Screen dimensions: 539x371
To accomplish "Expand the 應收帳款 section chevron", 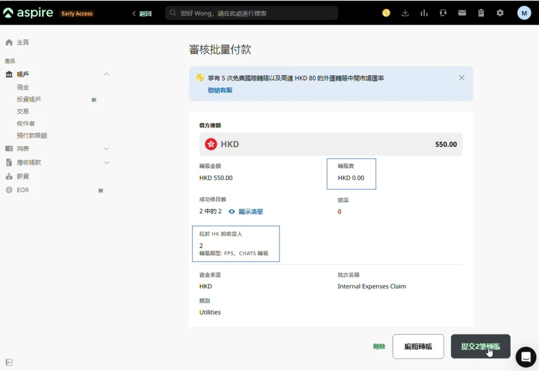I will coord(106,162).
